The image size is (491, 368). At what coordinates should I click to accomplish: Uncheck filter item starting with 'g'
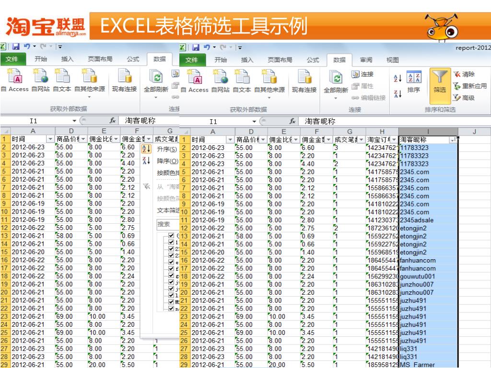[171, 276]
